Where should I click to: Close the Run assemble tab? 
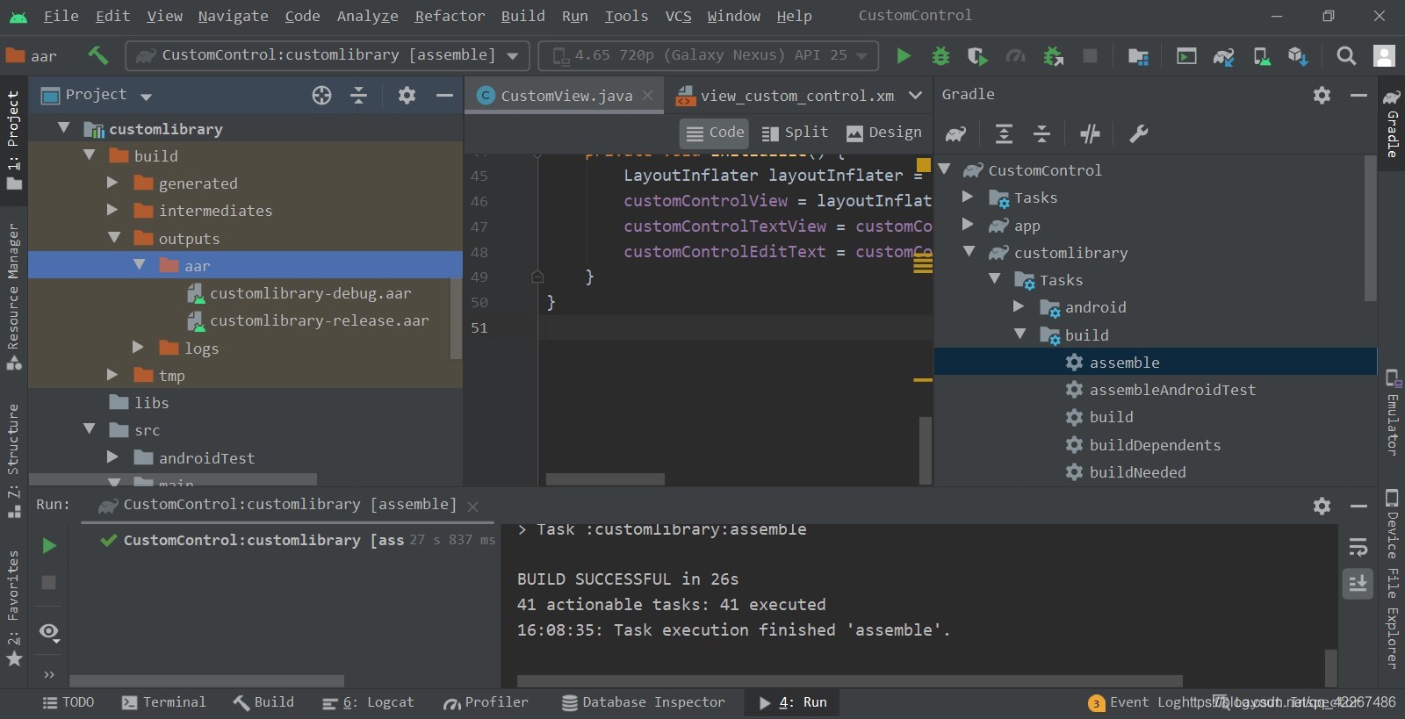click(x=472, y=507)
